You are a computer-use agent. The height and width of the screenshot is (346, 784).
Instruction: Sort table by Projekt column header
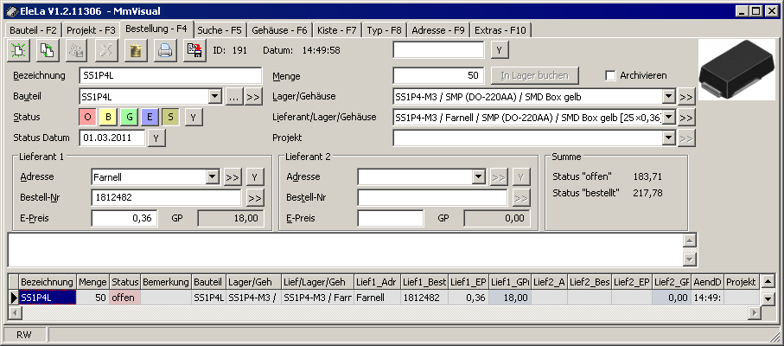tap(742, 283)
